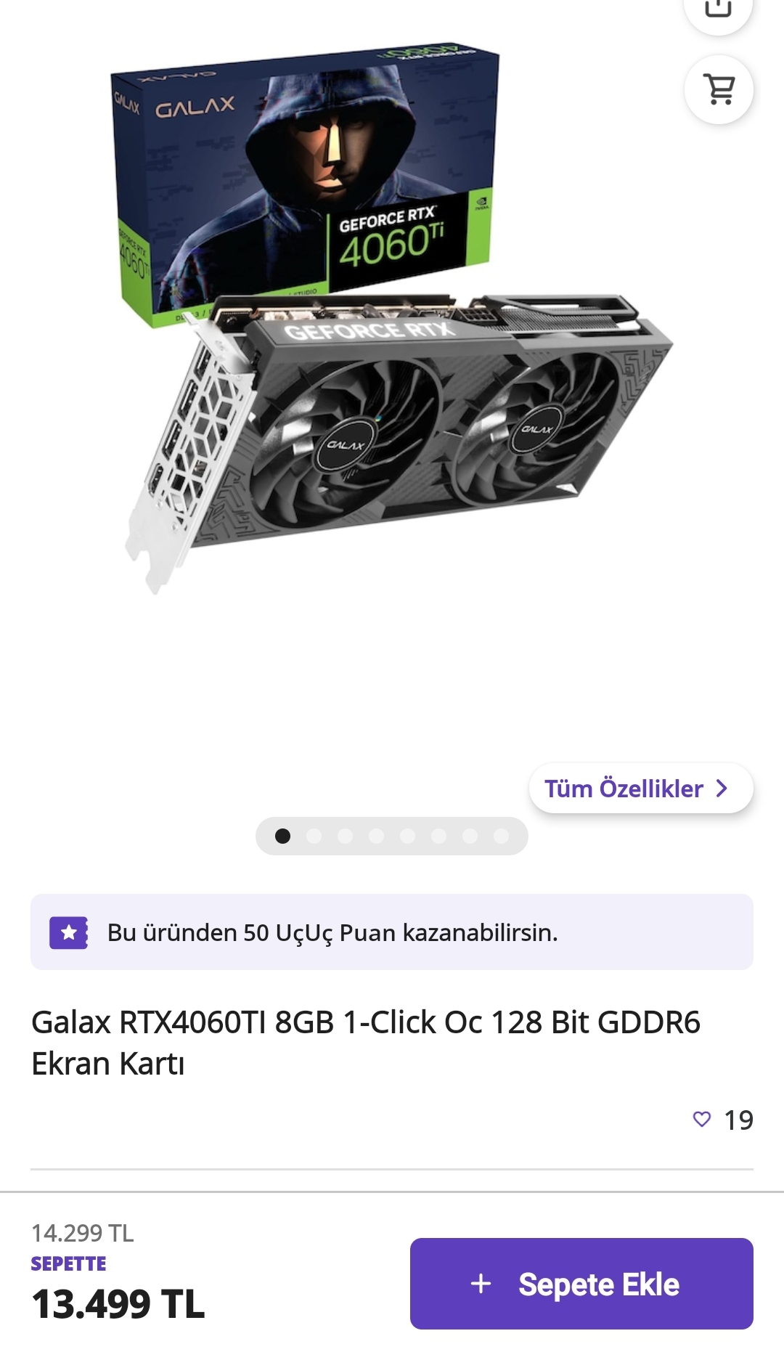
Task: Select the fifth carousel page dot
Action: point(408,836)
